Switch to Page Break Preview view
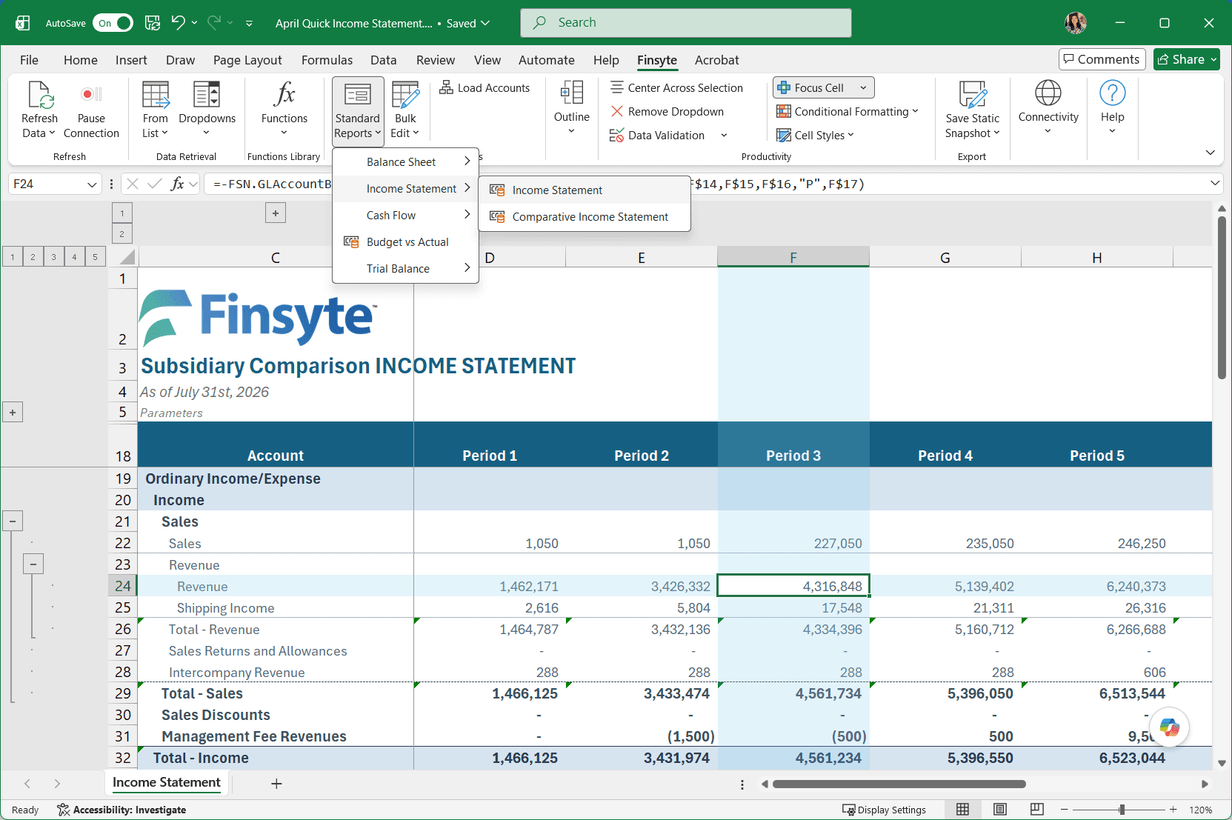This screenshot has height=820, width=1232. coord(1037,810)
